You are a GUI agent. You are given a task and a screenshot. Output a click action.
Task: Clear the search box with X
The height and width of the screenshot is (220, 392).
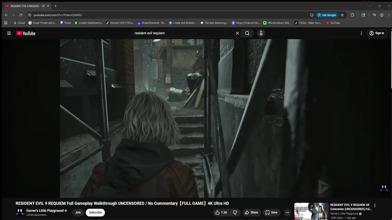[237, 33]
